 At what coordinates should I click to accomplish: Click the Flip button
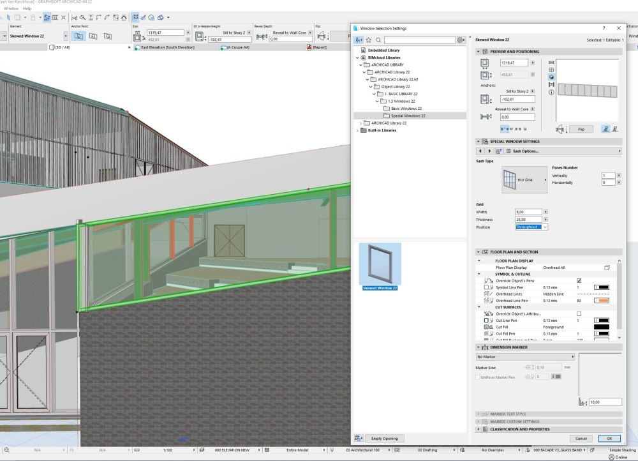coord(581,129)
